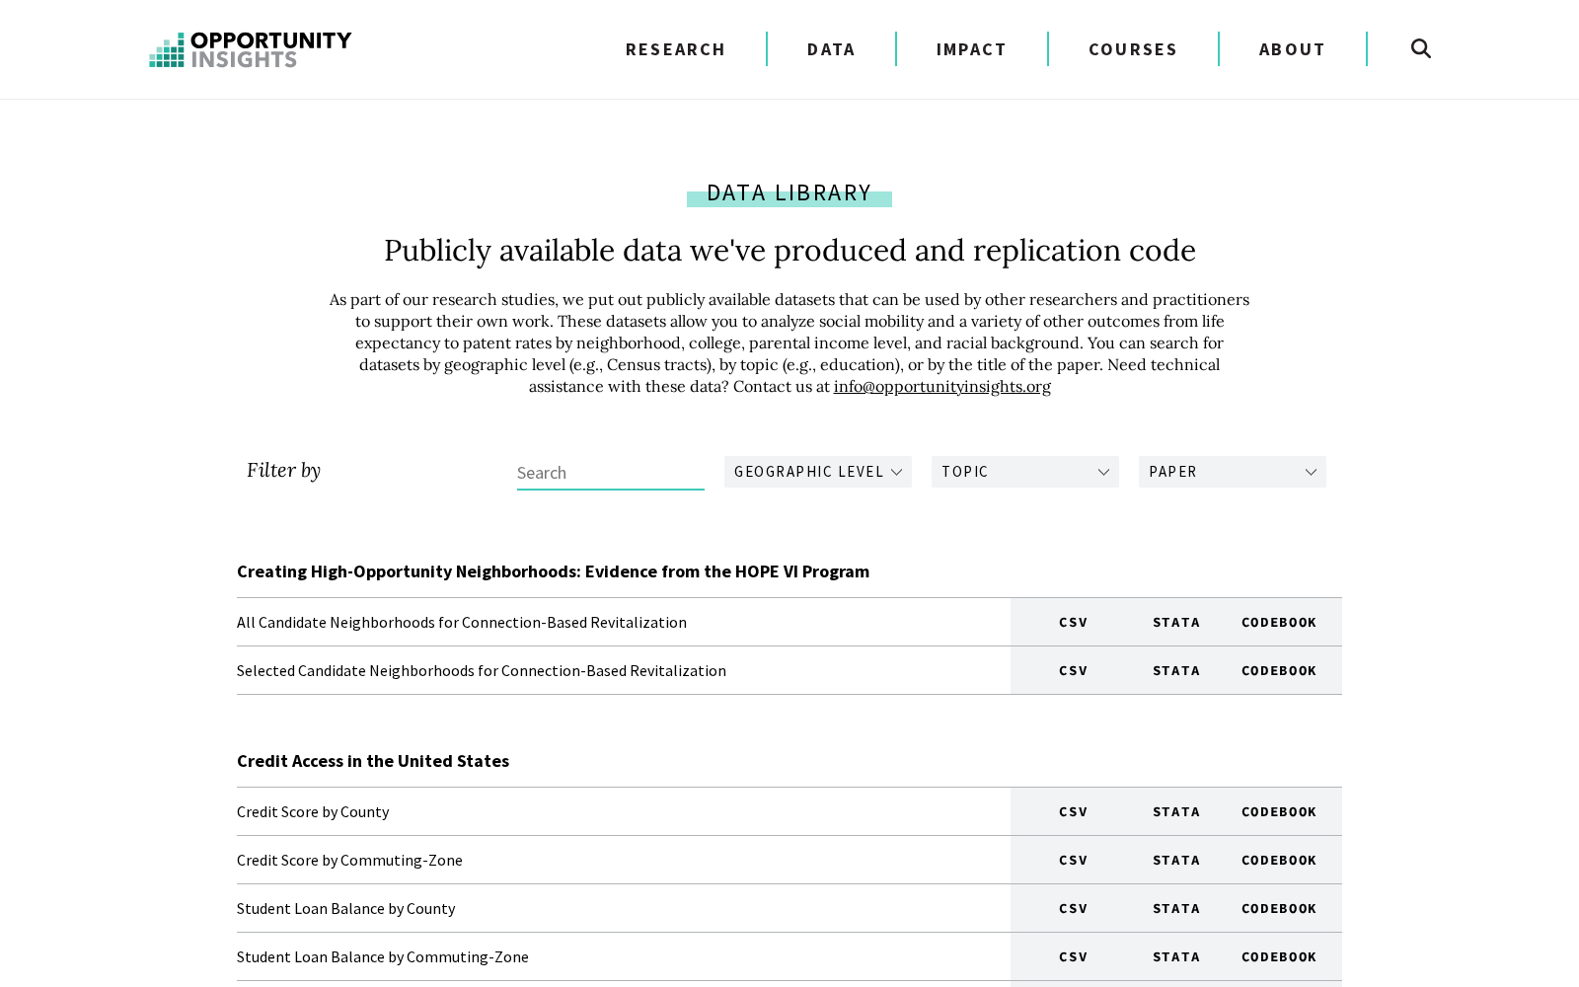The height and width of the screenshot is (987, 1579).
Task: Open Codebook for Credit Score by Commuting-Zone
Action: pos(1279,860)
